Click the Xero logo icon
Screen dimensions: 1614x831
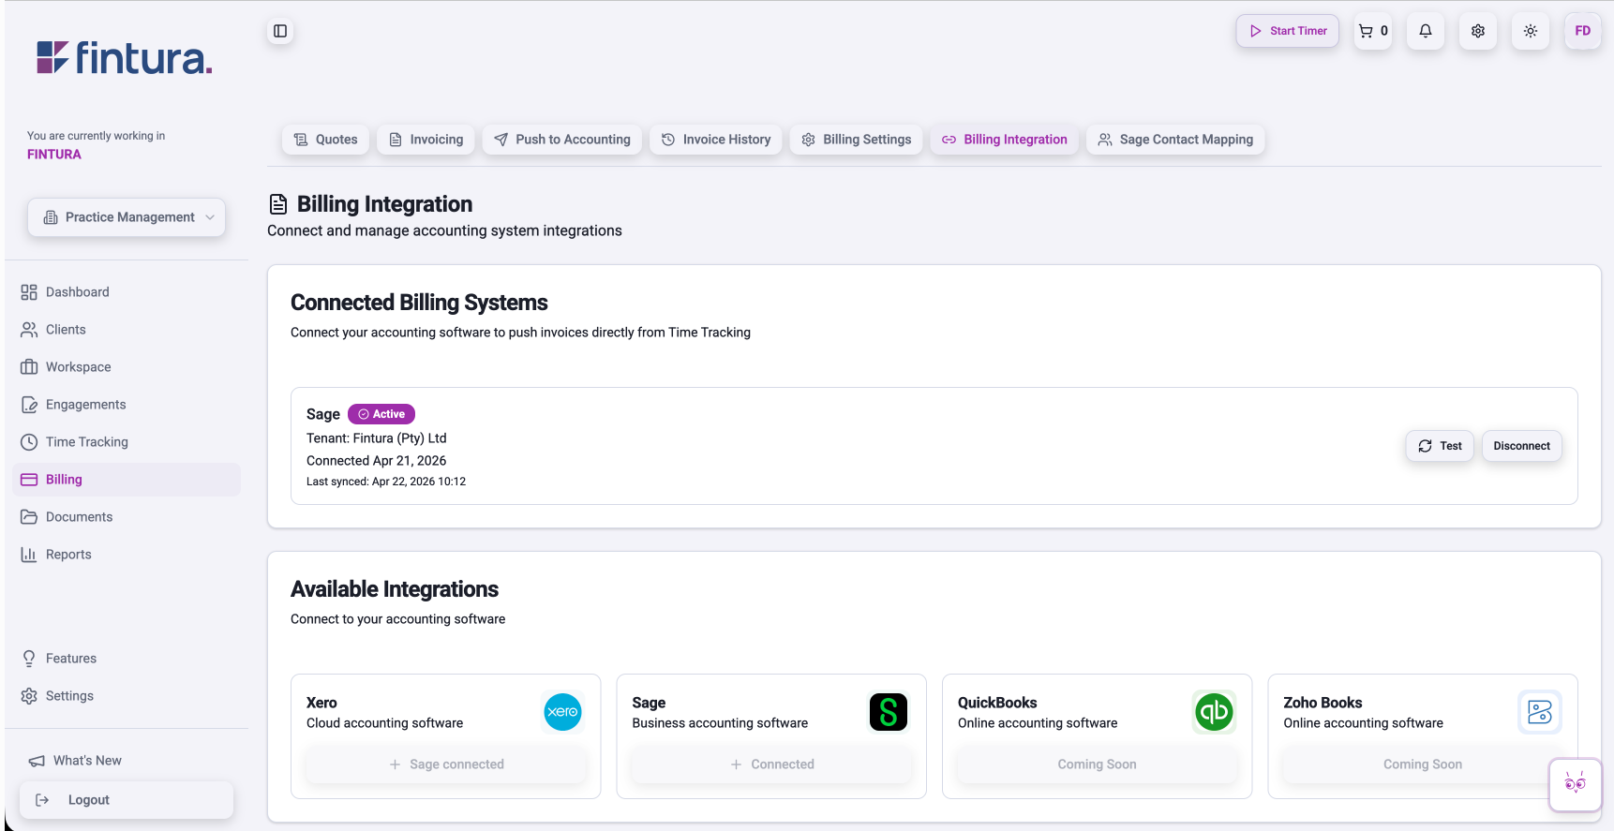(562, 712)
